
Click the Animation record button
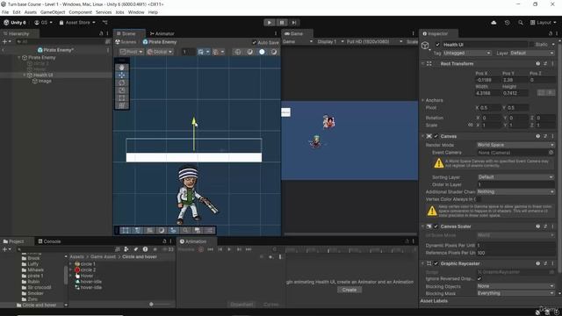click(201, 249)
